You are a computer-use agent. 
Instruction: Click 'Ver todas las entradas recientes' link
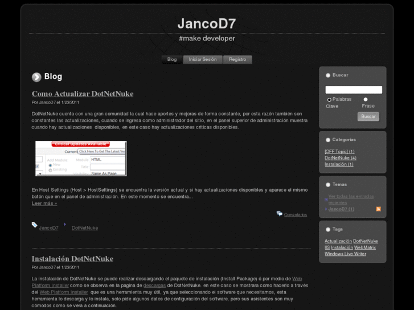(x=351, y=200)
